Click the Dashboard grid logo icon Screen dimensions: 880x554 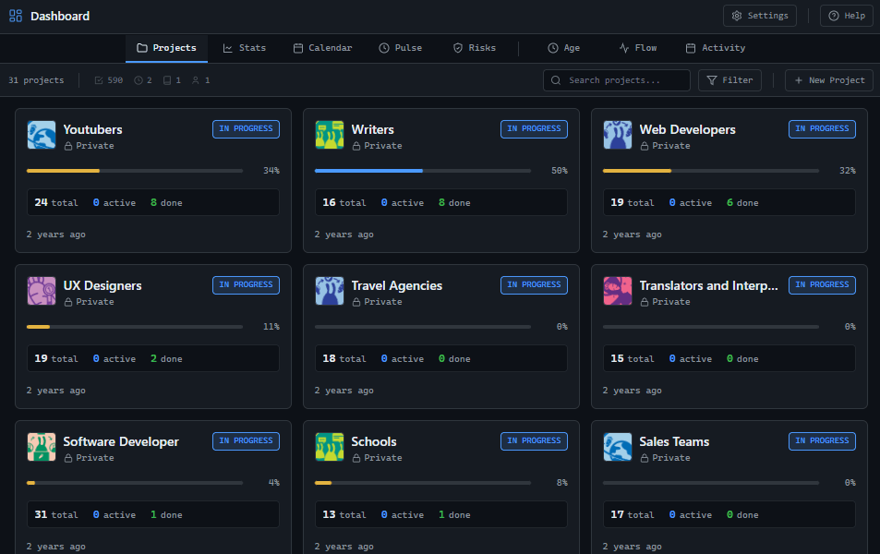[15, 15]
